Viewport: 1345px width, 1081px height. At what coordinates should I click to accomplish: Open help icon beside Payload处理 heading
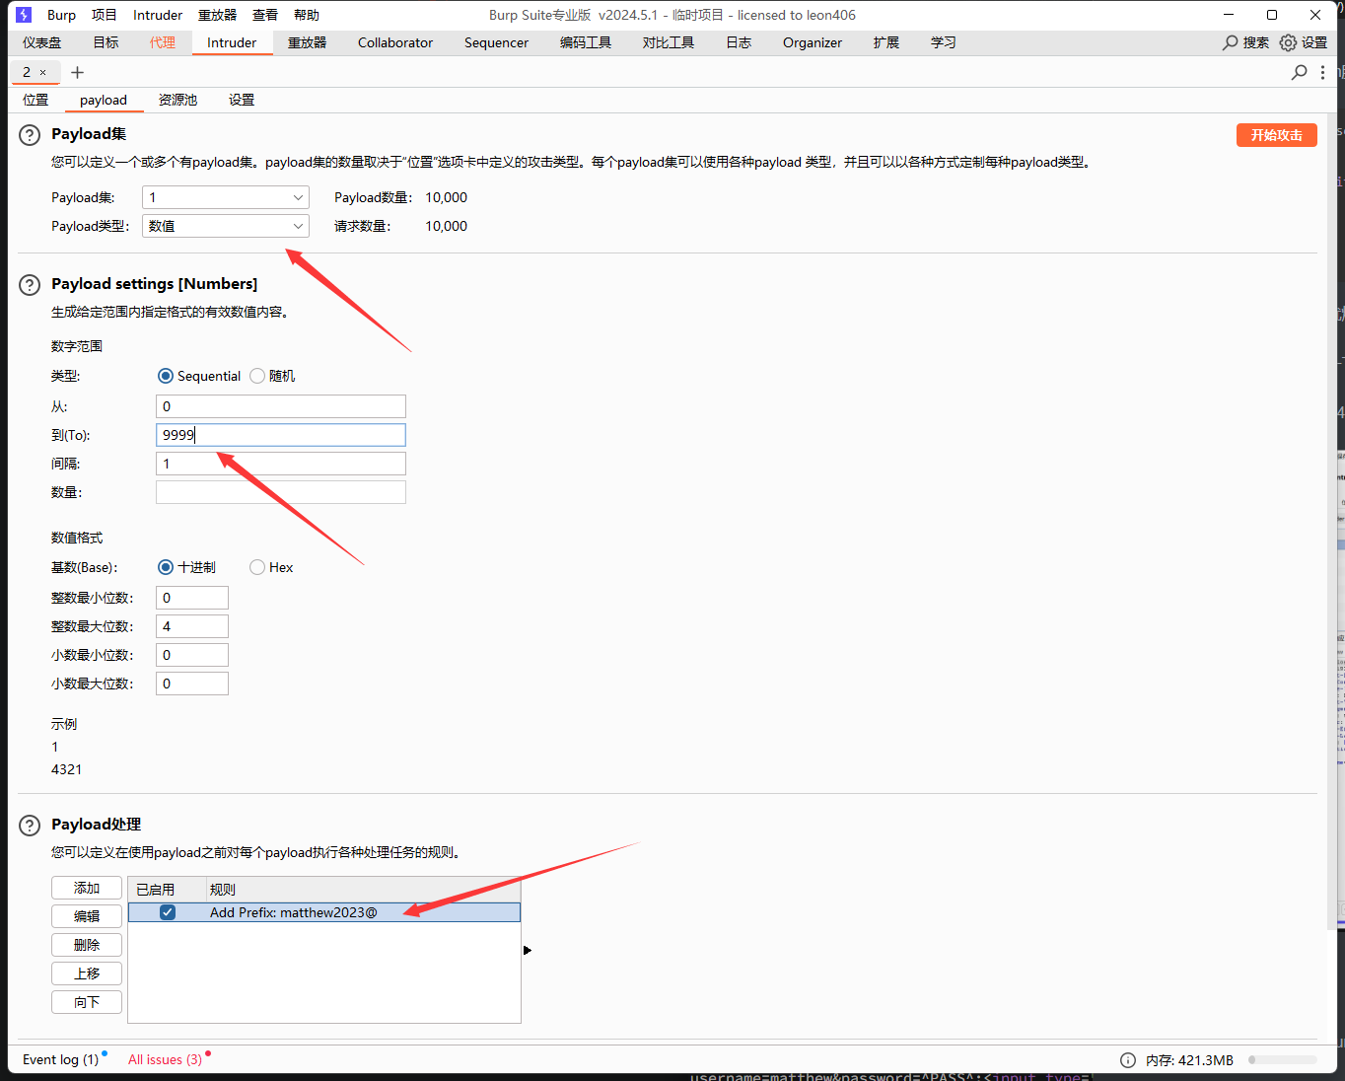pos(30,826)
